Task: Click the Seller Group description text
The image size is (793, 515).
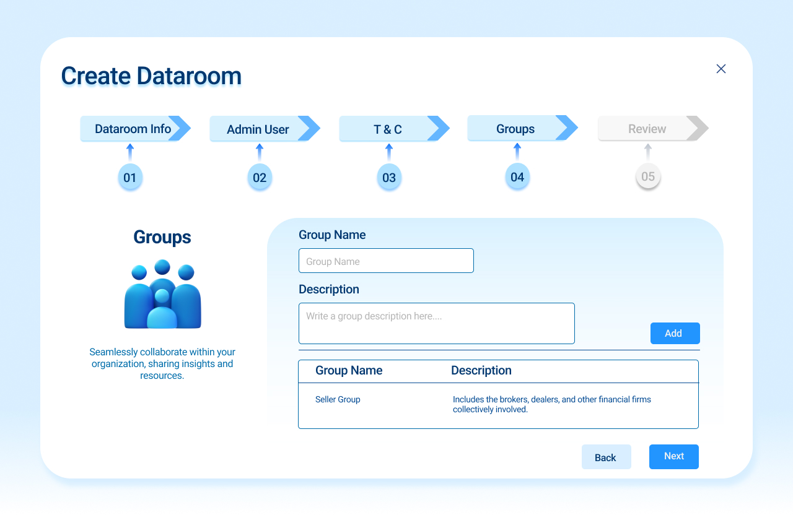Action: tap(552, 404)
